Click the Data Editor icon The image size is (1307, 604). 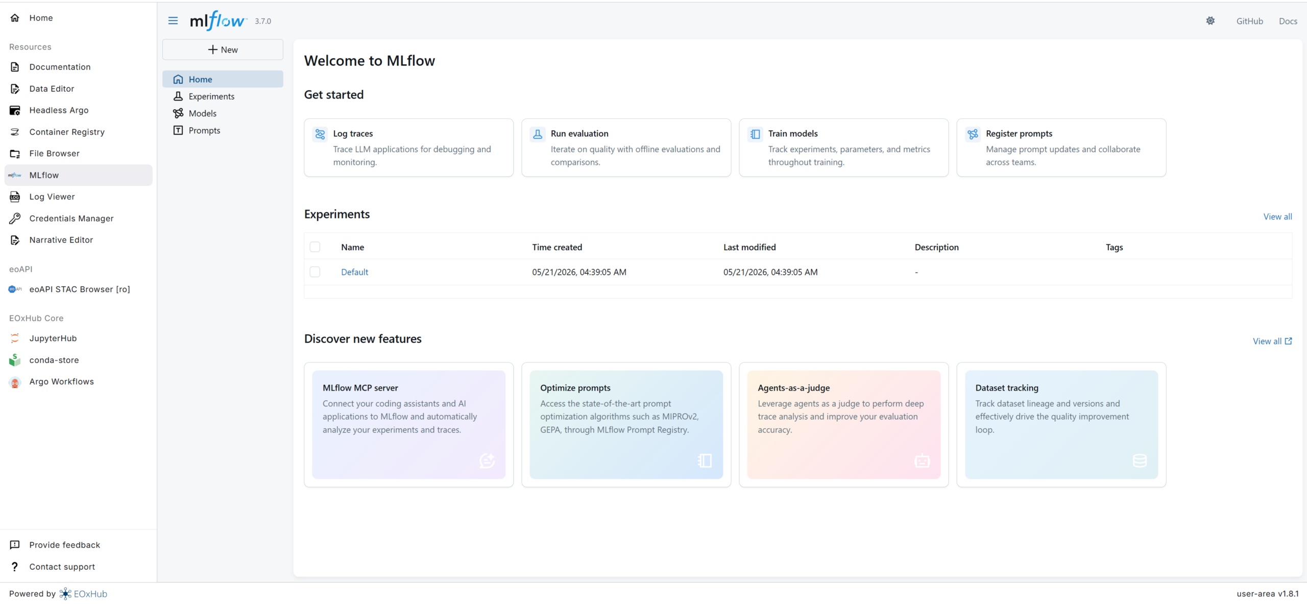pyautogui.click(x=15, y=89)
